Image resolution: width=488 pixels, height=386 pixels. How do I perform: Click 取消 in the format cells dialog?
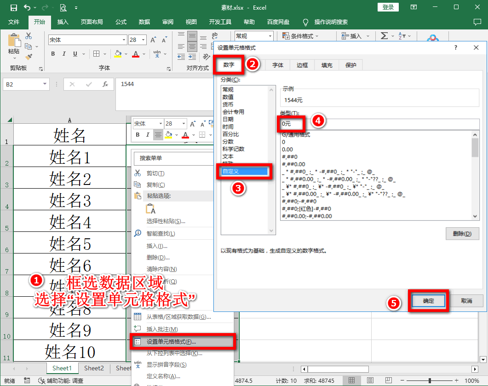point(466,301)
